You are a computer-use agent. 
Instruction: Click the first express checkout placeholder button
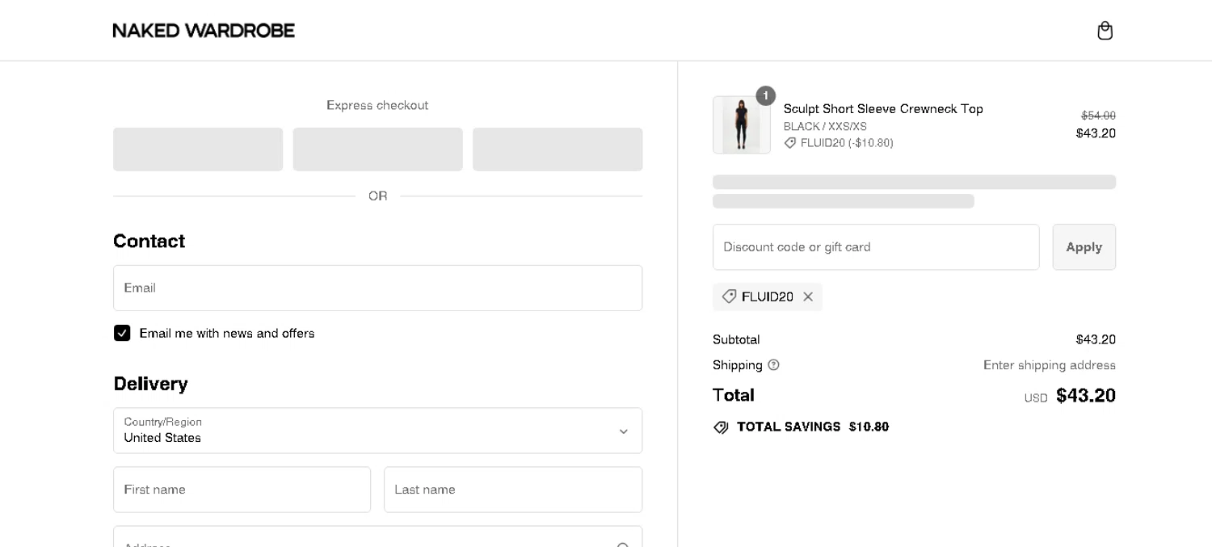[x=198, y=149]
